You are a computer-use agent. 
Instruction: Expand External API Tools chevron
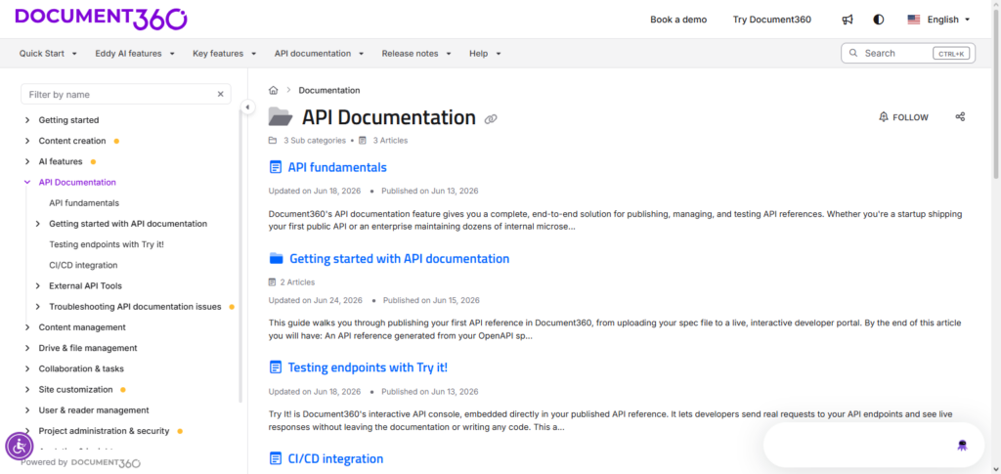pyautogui.click(x=38, y=285)
